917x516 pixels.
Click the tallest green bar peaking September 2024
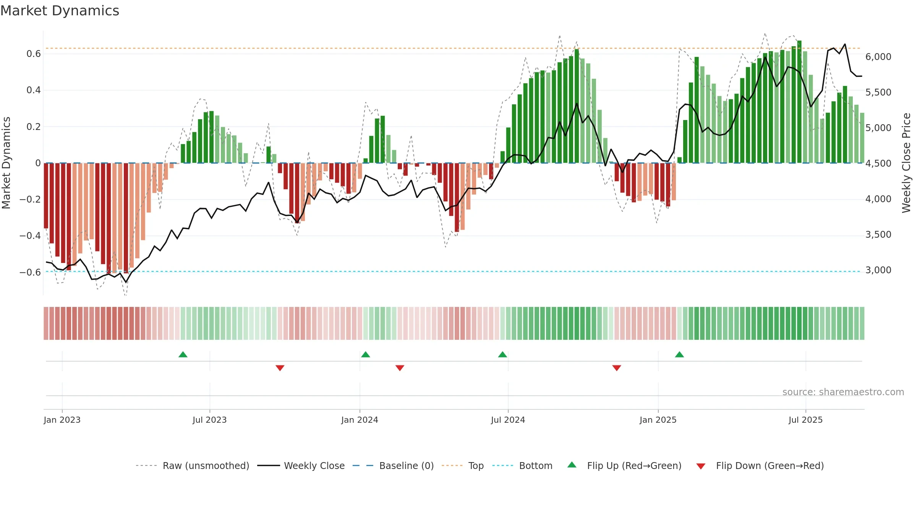pyautogui.click(x=577, y=106)
